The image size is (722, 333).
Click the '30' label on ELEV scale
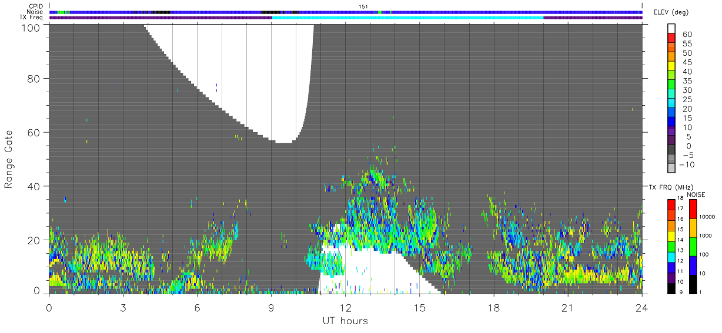click(687, 90)
